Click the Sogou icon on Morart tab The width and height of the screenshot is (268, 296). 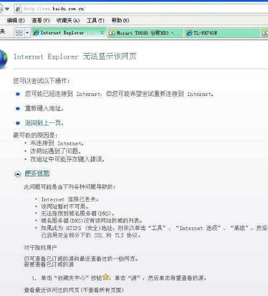tap(112, 33)
